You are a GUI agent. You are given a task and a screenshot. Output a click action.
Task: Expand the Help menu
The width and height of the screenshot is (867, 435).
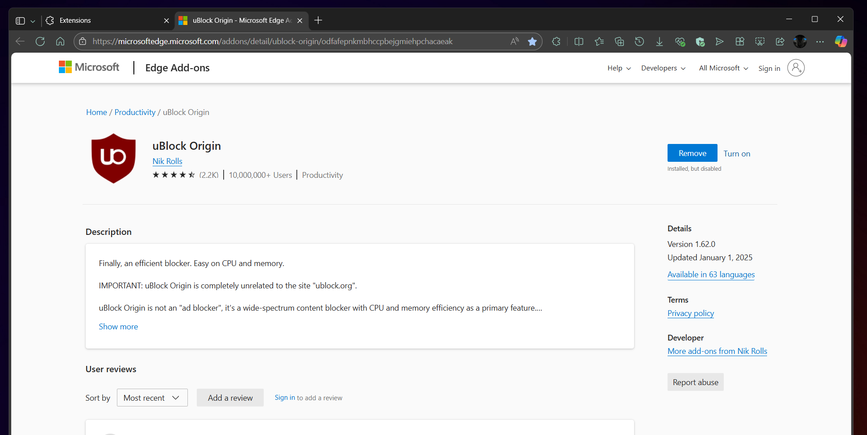(x=619, y=68)
